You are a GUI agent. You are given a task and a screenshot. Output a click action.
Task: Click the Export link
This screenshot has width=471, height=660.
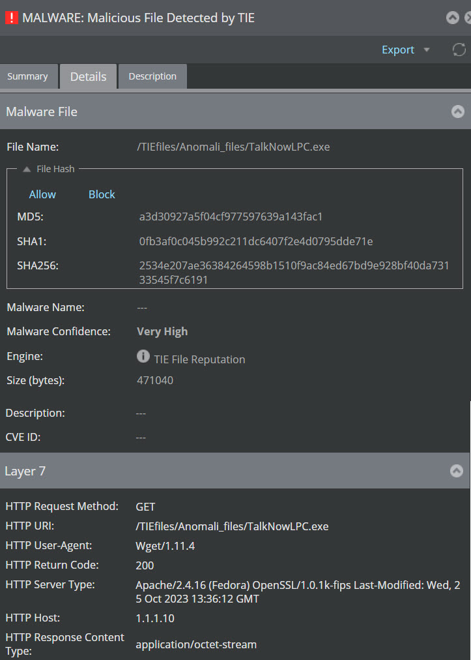coord(398,50)
